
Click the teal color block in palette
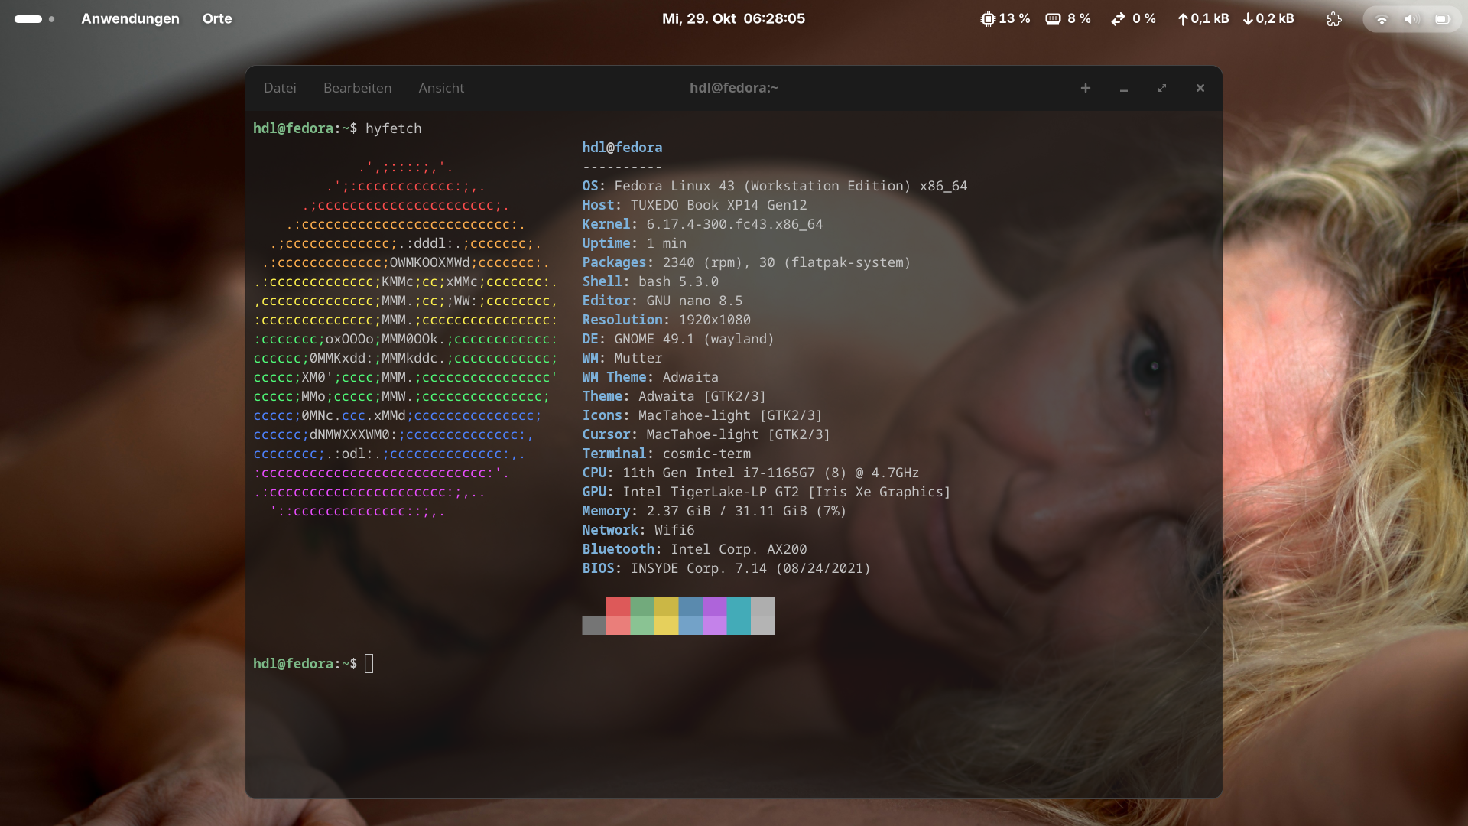(739, 616)
